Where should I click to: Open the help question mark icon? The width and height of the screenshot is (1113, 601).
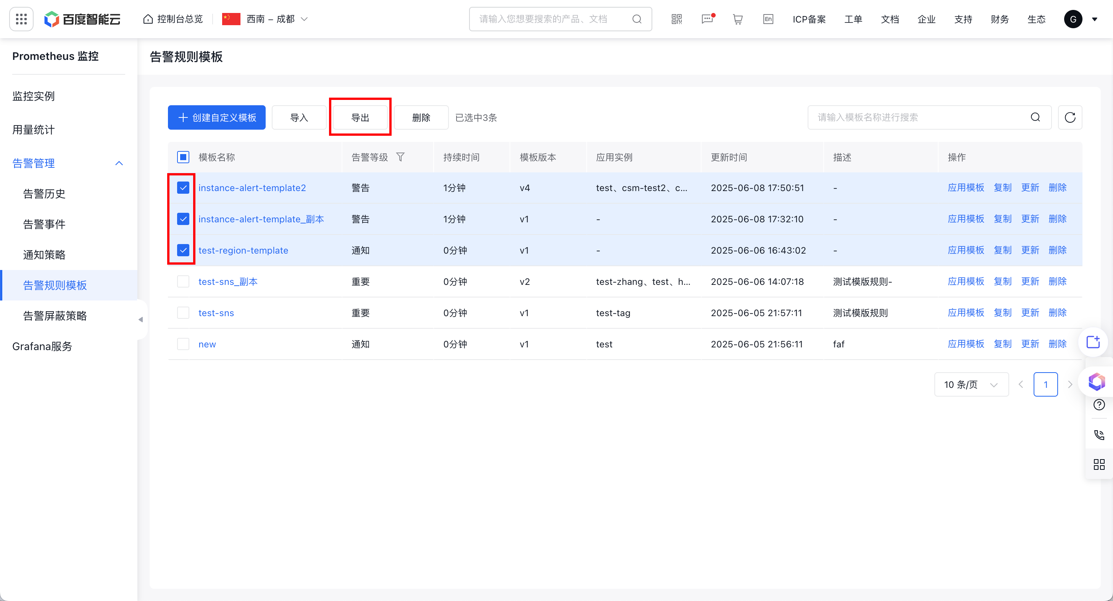(x=1099, y=405)
